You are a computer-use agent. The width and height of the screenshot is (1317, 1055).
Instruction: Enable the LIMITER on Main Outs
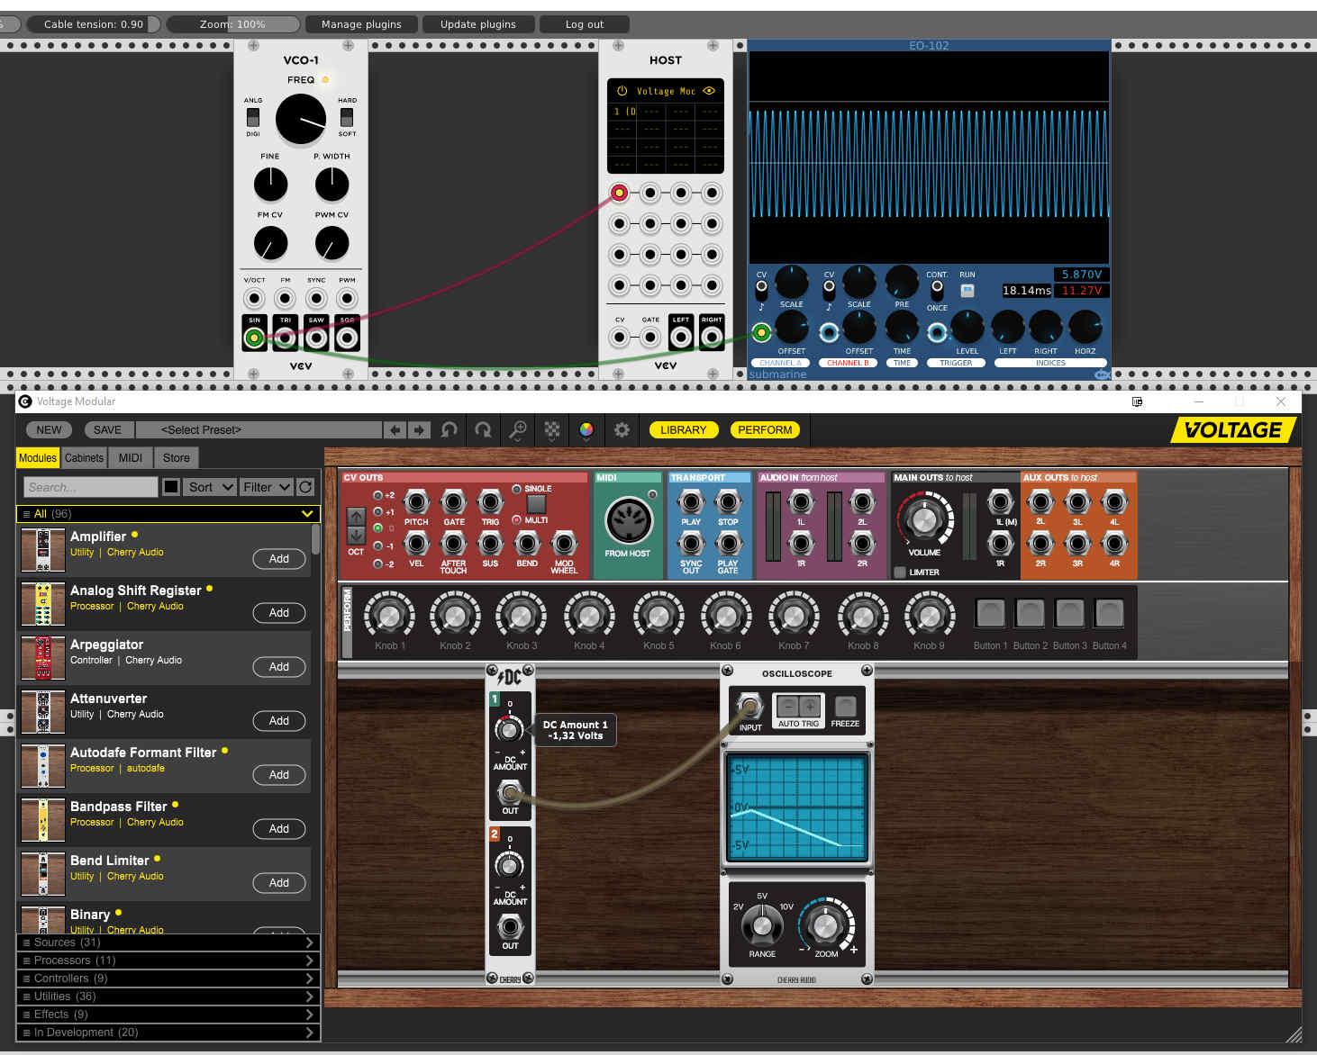[900, 573]
